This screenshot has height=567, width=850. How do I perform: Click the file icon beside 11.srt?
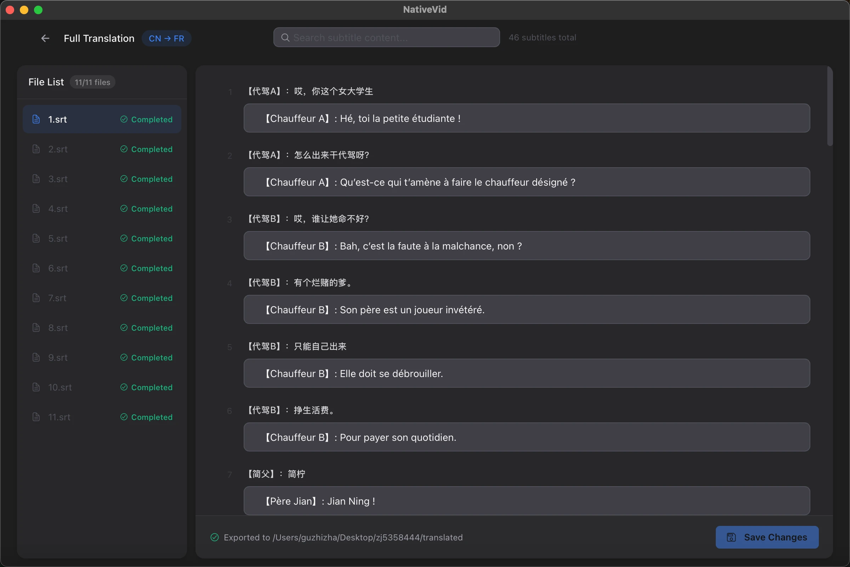(x=36, y=417)
